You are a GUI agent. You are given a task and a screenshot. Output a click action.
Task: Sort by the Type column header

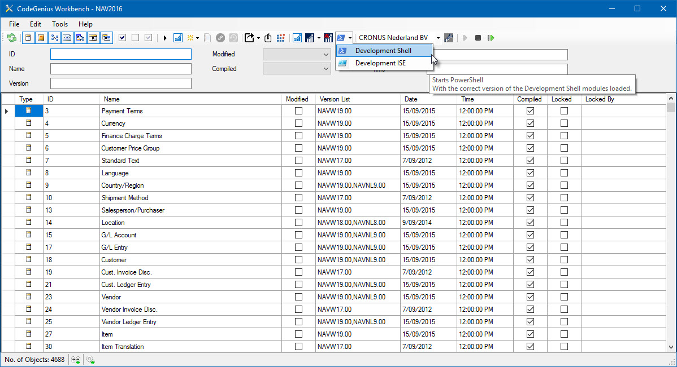point(29,99)
